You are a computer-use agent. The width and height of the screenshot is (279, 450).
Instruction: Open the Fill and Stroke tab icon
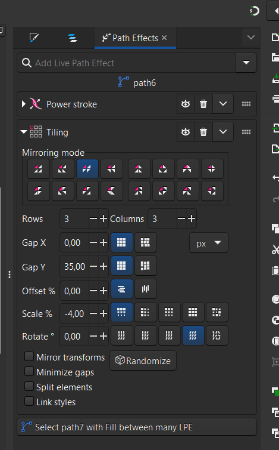34,38
